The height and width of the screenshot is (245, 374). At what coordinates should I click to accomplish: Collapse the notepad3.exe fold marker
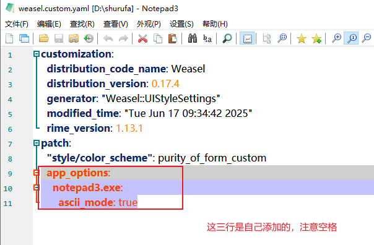pos(37,187)
